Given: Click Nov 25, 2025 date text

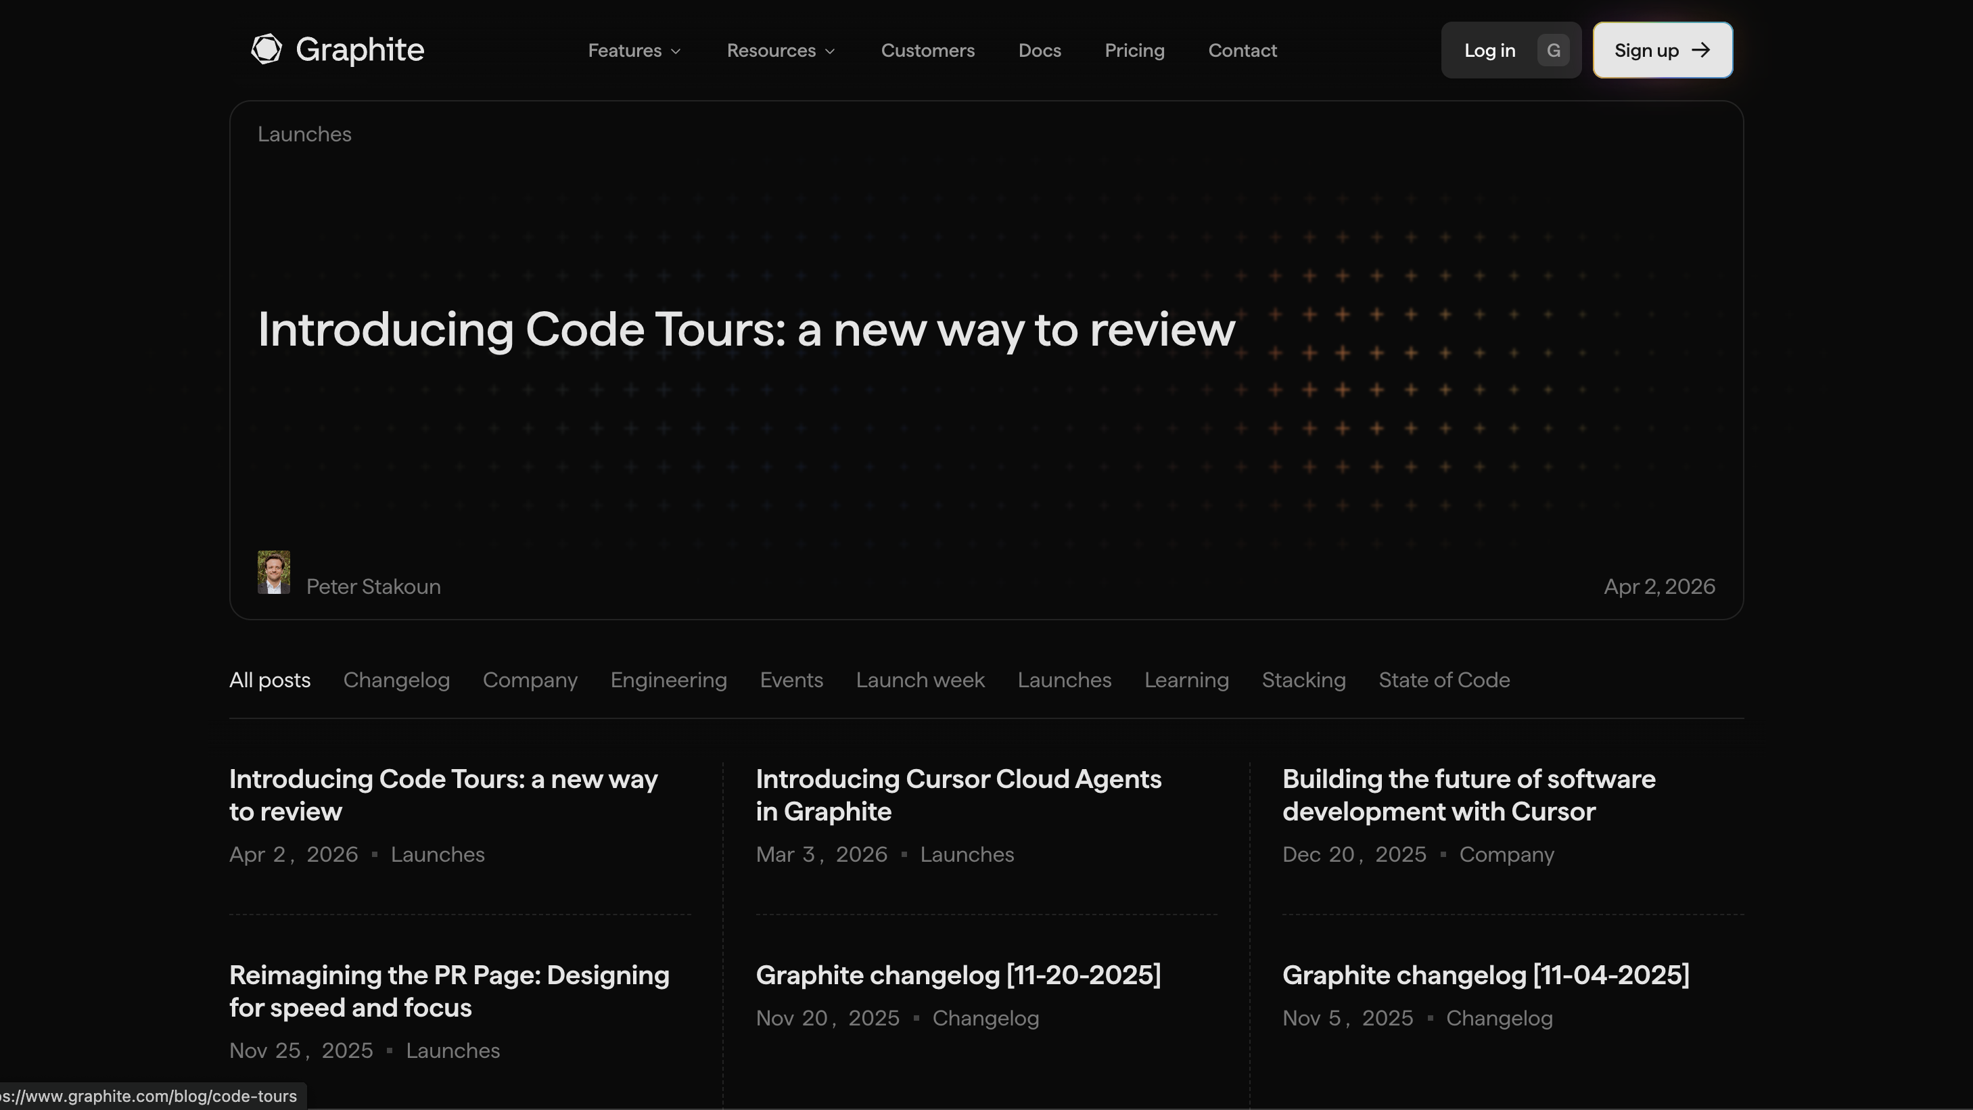Looking at the screenshot, I should [x=301, y=1051].
